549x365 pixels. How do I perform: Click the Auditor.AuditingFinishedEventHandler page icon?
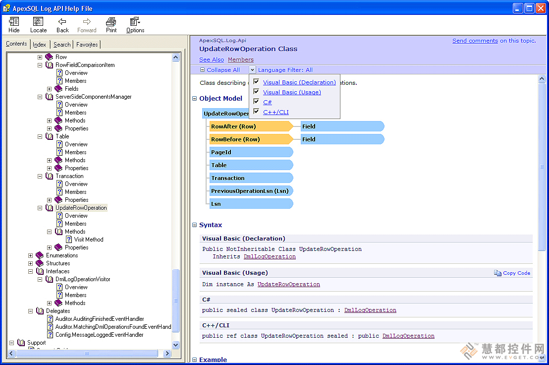[x=50, y=319]
